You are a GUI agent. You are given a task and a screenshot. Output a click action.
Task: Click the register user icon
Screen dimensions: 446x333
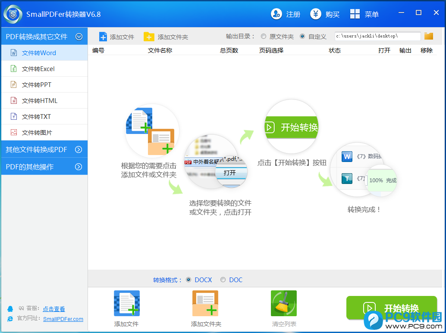click(276, 14)
